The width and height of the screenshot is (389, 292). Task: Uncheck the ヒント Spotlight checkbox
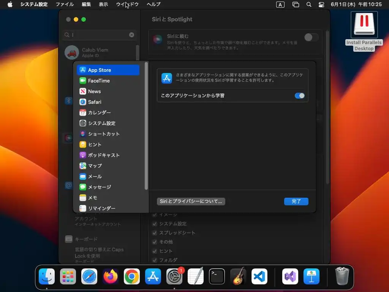[x=155, y=251]
